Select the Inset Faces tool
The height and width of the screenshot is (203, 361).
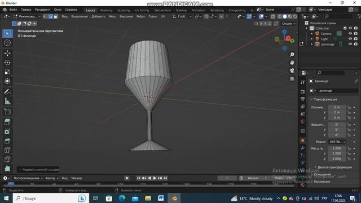[x=7, y=131]
